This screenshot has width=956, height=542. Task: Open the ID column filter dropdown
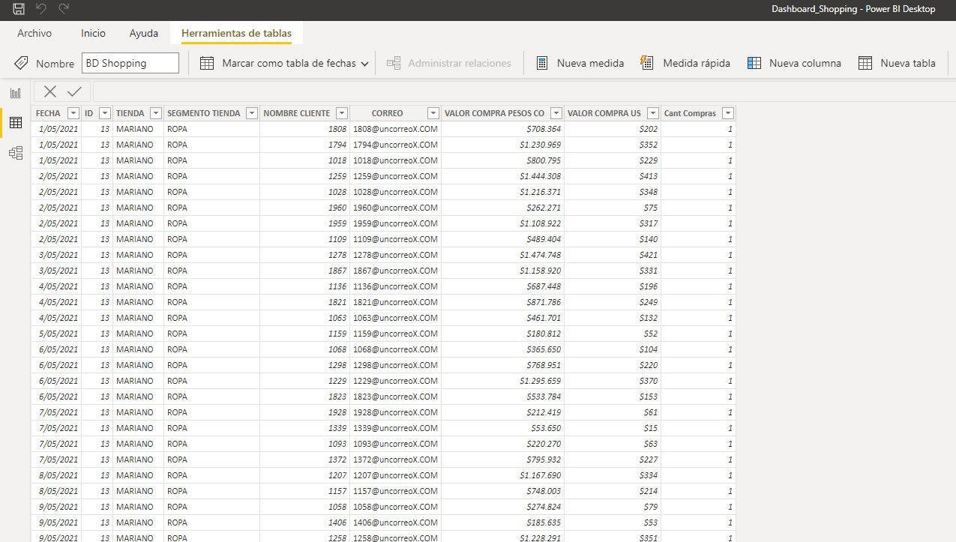(105, 113)
